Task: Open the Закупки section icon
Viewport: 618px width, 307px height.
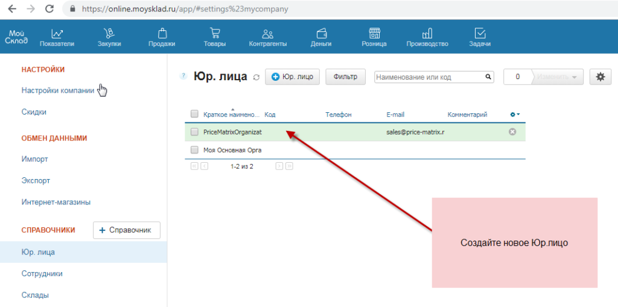Action: (109, 34)
